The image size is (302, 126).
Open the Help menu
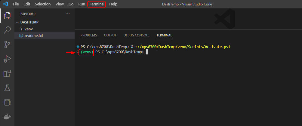point(113,4)
